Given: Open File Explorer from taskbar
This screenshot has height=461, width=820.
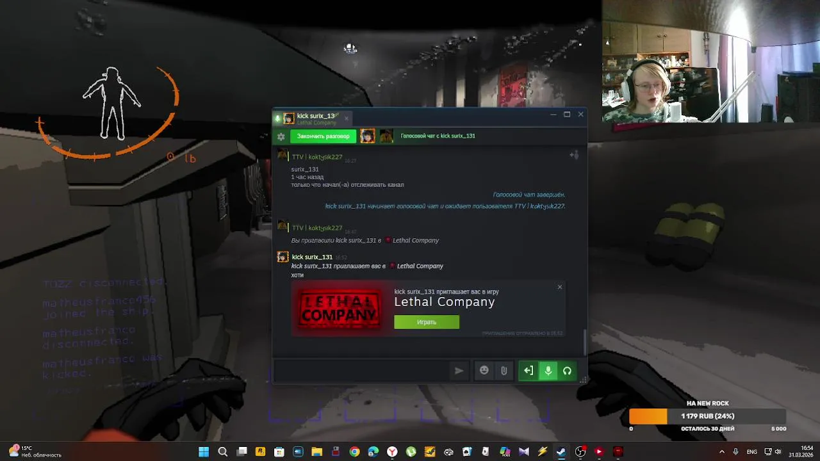Looking at the screenshot, I should tap(317, 452).
